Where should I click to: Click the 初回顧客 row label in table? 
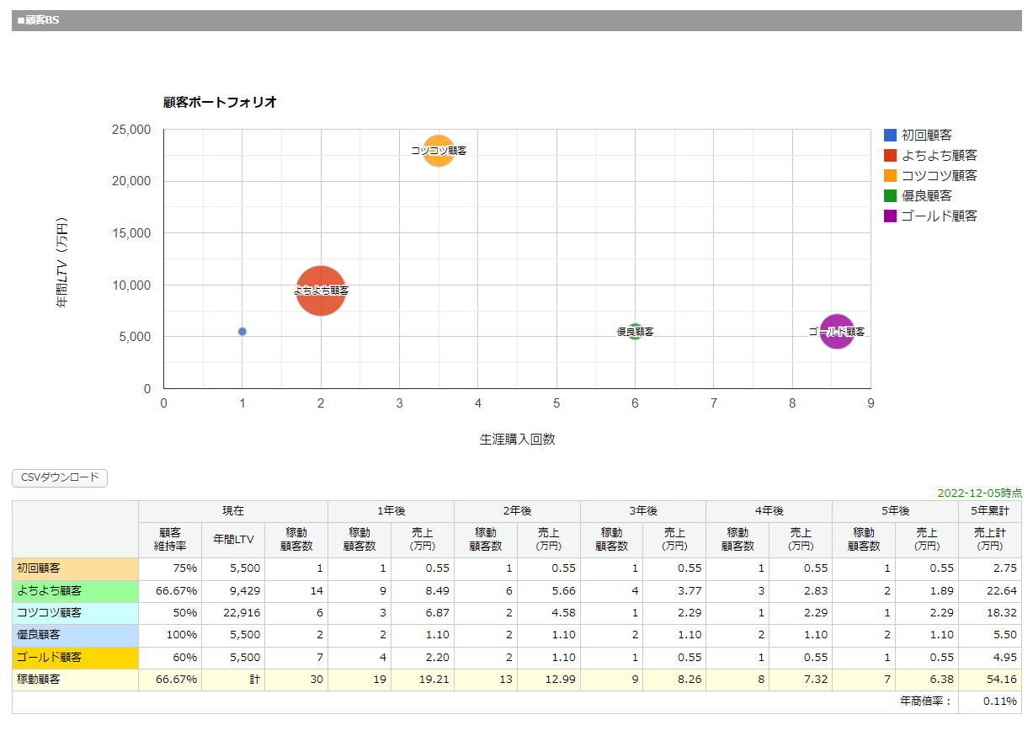coord(75,568)
